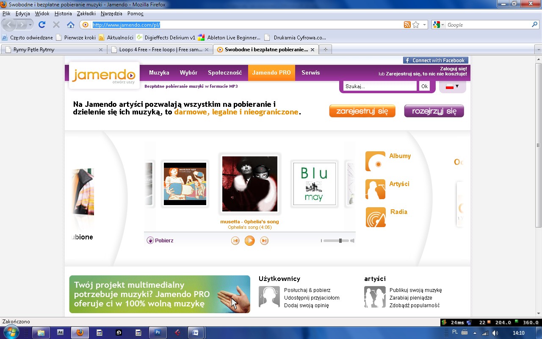Image resolution: width=542 pixels, height=339 pixels.
Task: Open the Narzędzia menu
Action: pos(111,14)
